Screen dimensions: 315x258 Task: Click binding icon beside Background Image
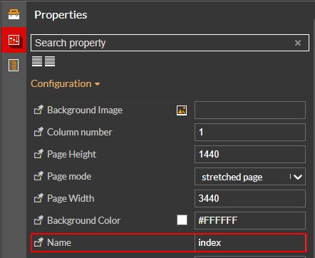pyautogui.click(x=38, y=110)
